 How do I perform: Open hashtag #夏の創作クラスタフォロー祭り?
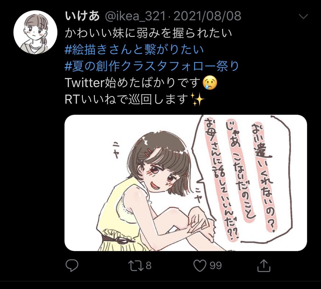(x=152, y=66)
